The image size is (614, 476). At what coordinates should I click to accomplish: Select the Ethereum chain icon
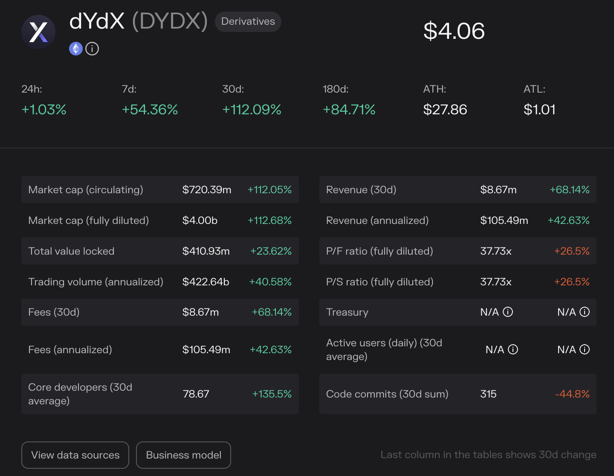pyautogui.click(x=75, y=49)
